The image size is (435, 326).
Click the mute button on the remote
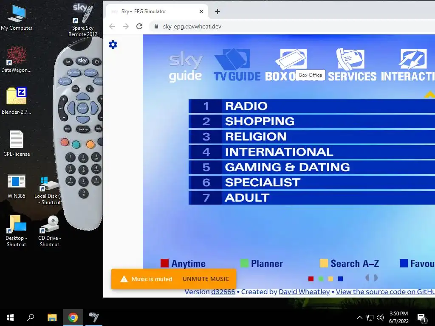coord(75,89)
